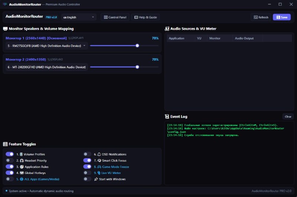Open Help & Guide
This screenshot has width=297, height=197.
pyautogui.click(x=146, y=17)
